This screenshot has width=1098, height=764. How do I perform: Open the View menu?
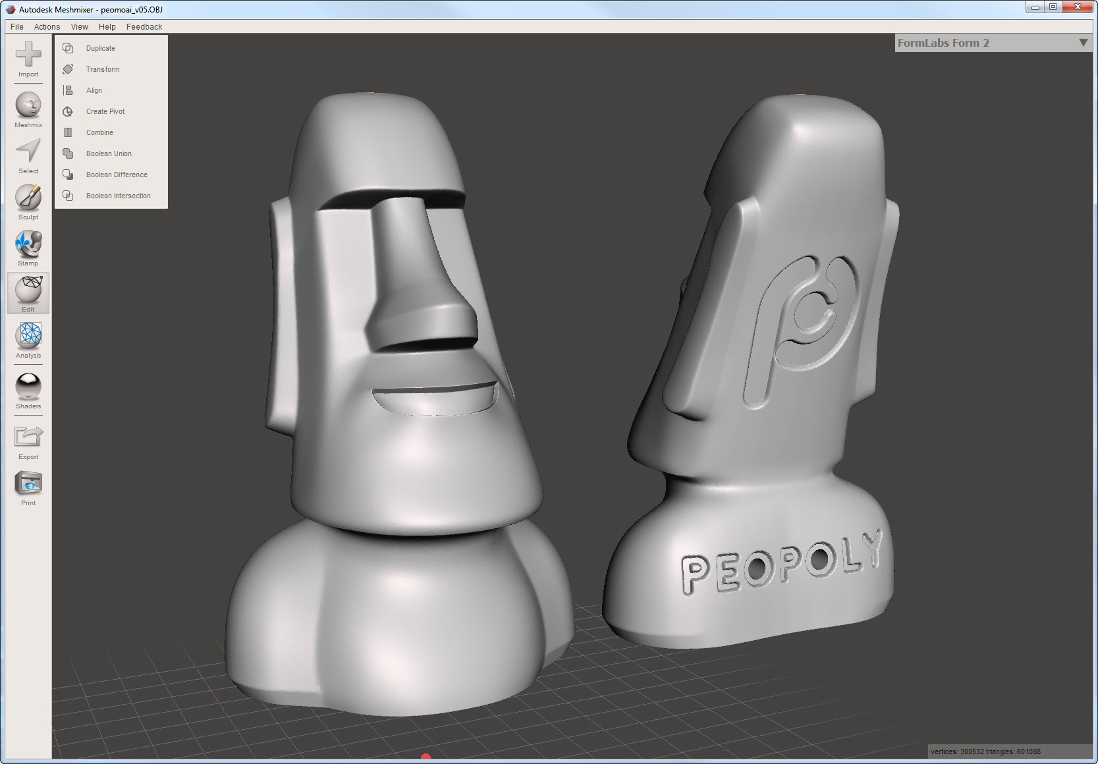[80, 27]
